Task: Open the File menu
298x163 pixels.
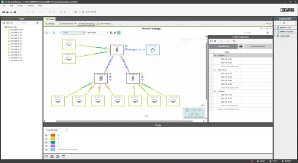Action: (4, 6)
